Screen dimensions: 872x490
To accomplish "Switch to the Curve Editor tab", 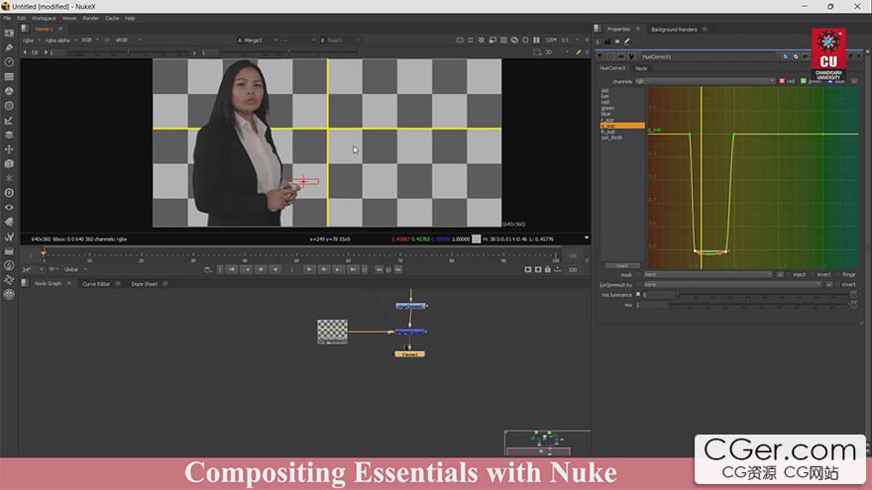I will click(96, 284).
